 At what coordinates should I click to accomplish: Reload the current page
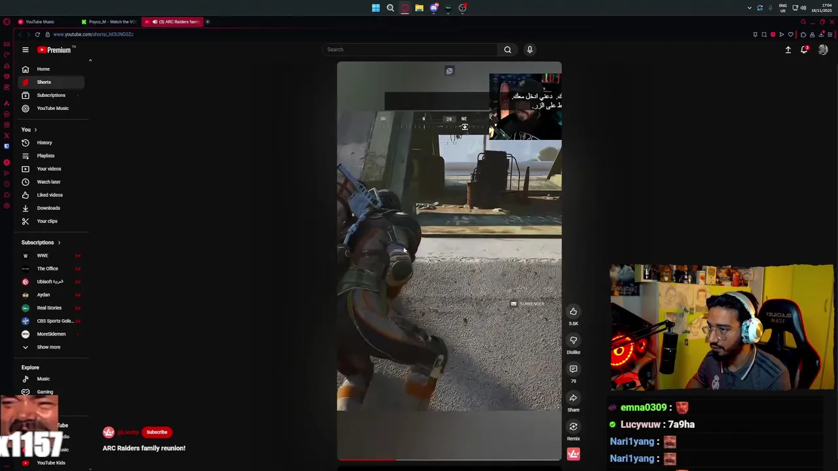coord(37,34)
